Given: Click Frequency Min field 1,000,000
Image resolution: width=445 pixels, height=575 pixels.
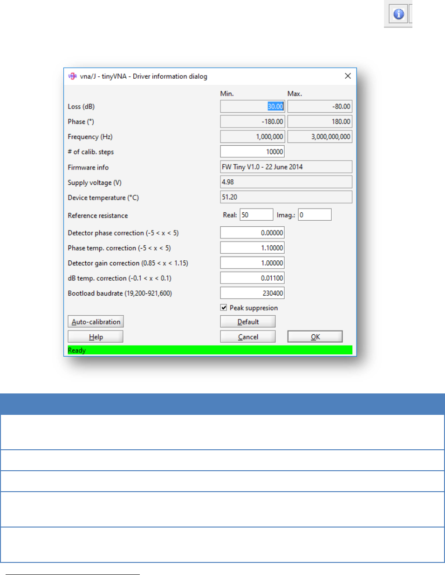Looking at the screenshot, I should 253,136.
